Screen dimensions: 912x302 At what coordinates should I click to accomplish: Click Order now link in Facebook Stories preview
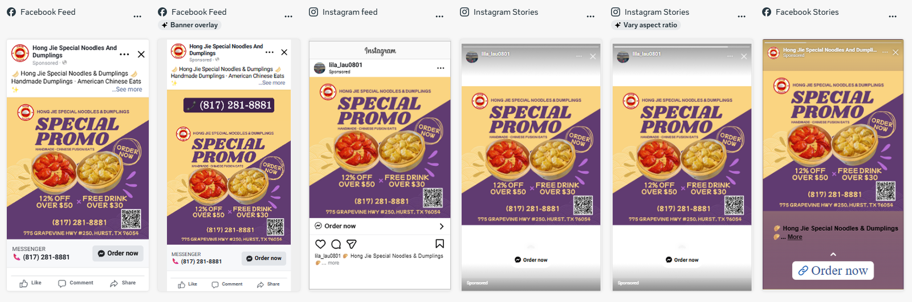pos(833,271)
